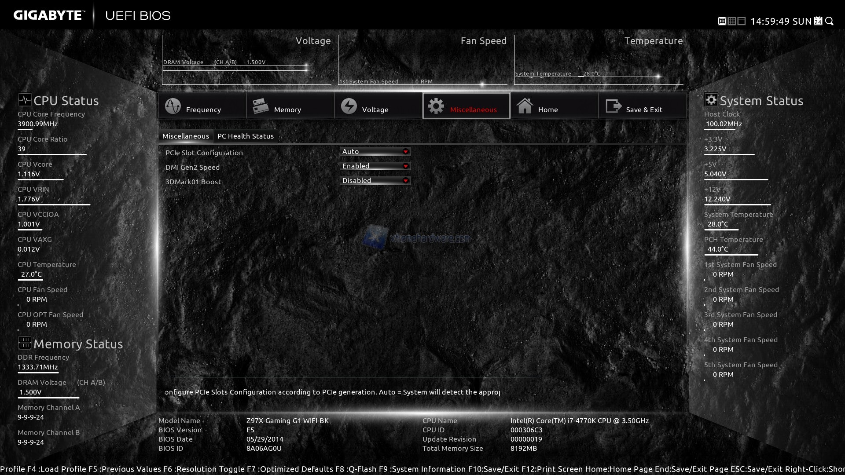Image resolution: width=845 pixels, height=475 pixels.
Task: Click the HD resolution icon in header
Action: point(722,21)
